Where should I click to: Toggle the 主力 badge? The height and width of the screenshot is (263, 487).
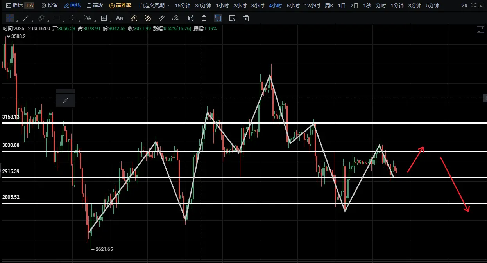tap(29, 5)
